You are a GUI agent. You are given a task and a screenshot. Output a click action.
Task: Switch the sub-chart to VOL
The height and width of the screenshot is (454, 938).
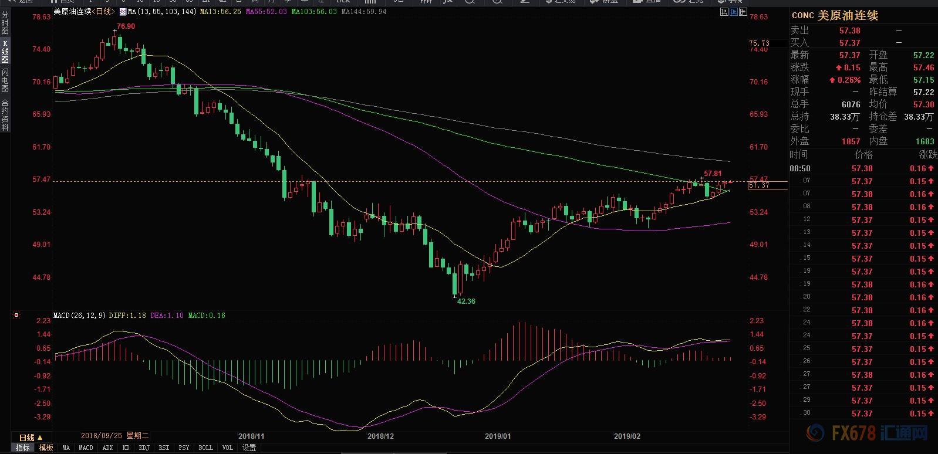pos(227,448)
